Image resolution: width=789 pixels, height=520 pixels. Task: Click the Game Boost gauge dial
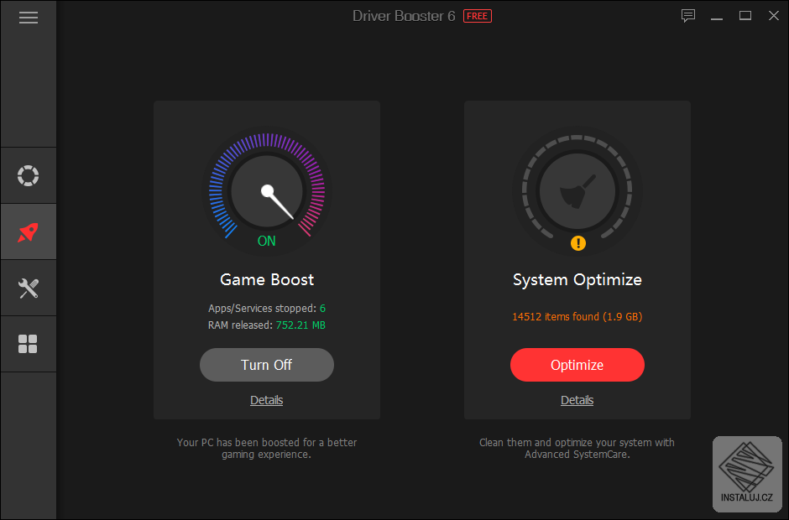coord(267,191)
